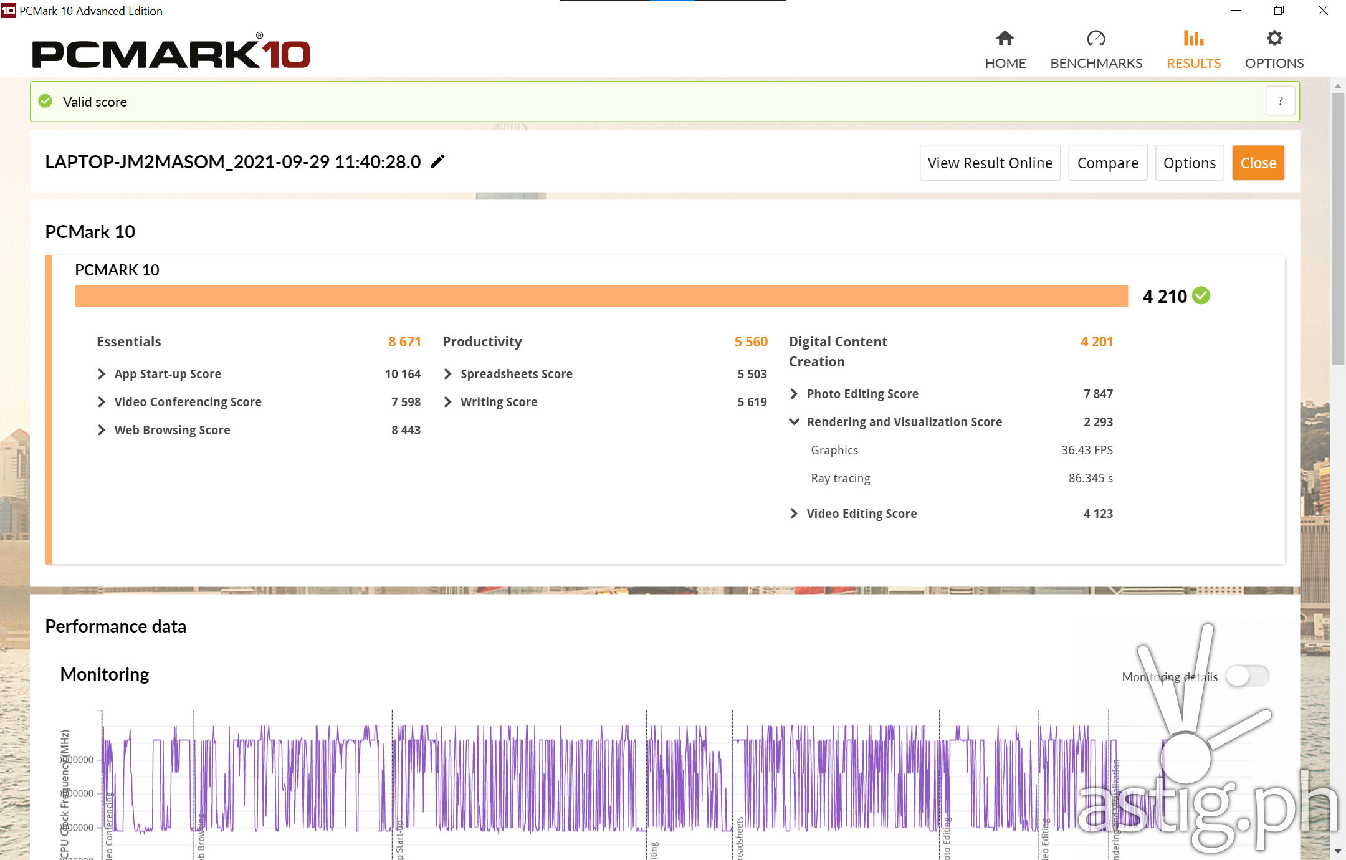Expand App Start-up Score details
This screenshot has height=860, width=1346.
click(x=102, y=374)
